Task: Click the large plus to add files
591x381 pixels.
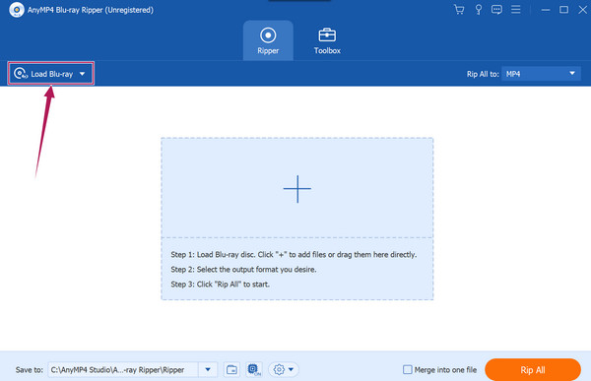Action: point(297,188)
